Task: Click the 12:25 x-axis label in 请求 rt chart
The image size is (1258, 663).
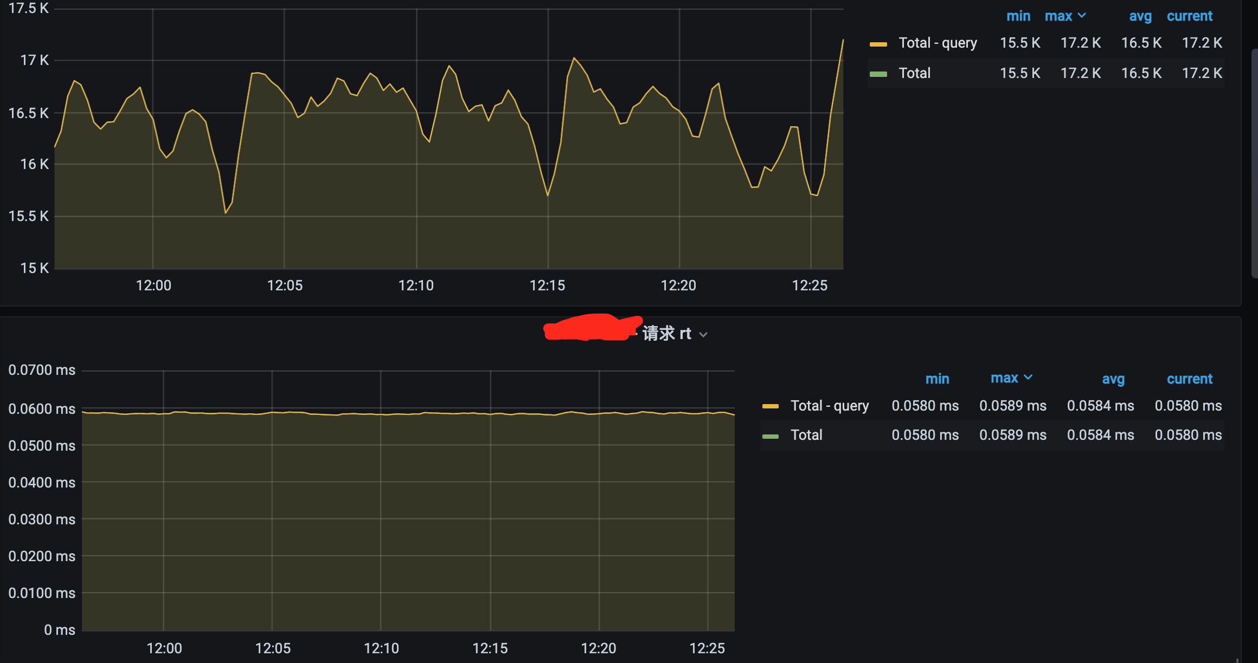Action: [x=707, y=648]
